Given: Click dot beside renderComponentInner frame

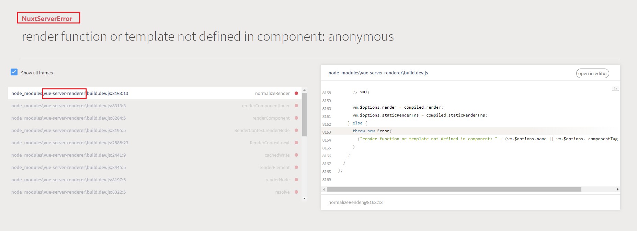Looking at the screenshot, I should [x=296, y=106].
